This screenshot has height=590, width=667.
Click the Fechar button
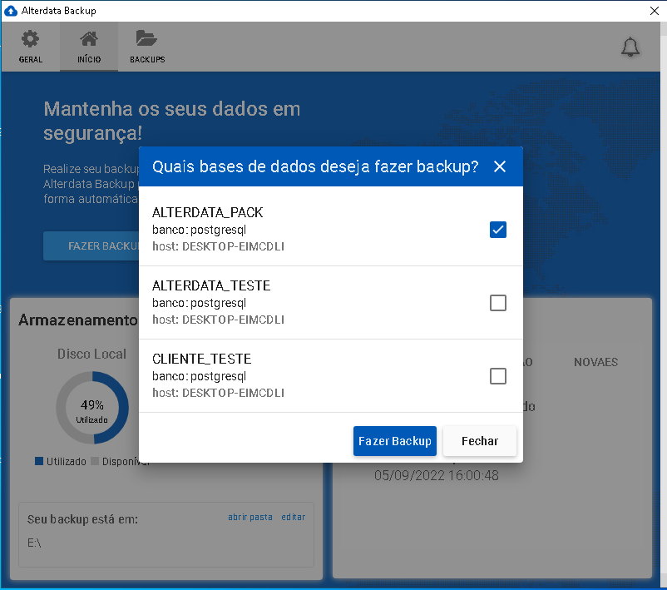480,441
